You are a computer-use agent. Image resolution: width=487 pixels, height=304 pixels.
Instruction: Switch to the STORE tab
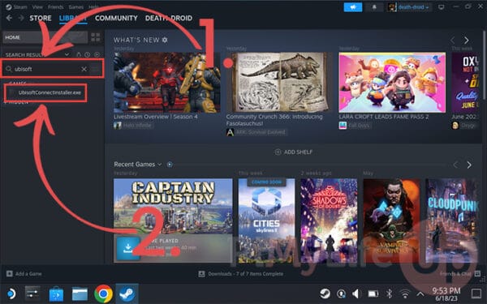coord(41,18)
